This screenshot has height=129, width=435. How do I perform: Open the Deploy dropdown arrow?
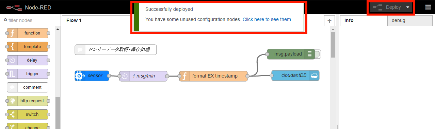(x=407, y=7)
